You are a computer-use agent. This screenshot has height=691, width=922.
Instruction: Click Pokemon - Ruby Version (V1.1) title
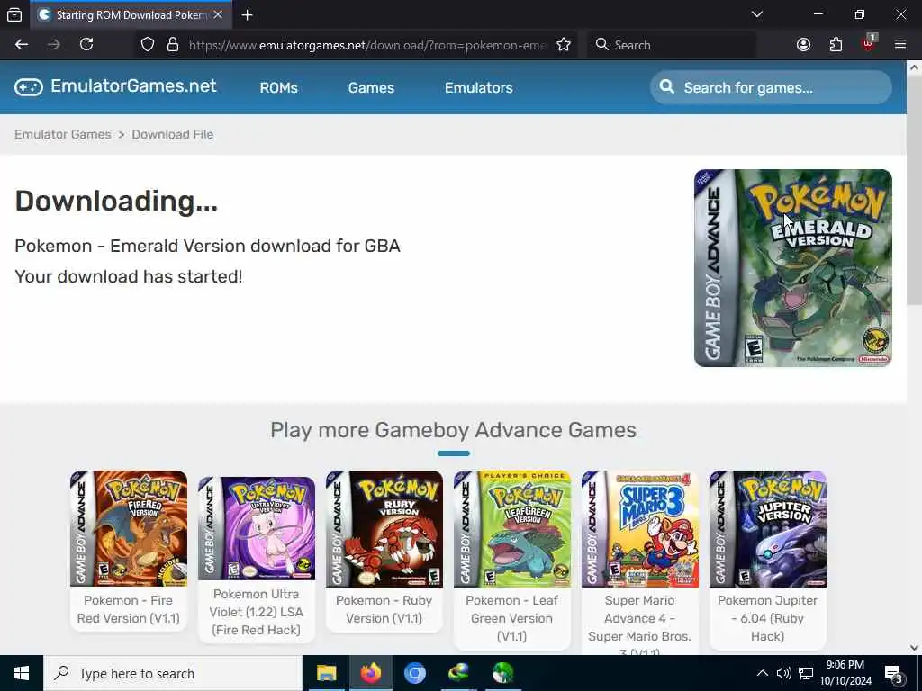point(384,609)
